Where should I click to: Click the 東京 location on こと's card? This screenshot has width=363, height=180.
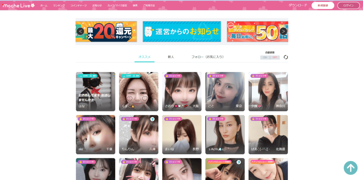[x=239, y=106]
